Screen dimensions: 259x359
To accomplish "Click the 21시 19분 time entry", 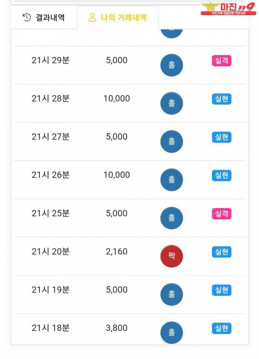I will (51, 290).
